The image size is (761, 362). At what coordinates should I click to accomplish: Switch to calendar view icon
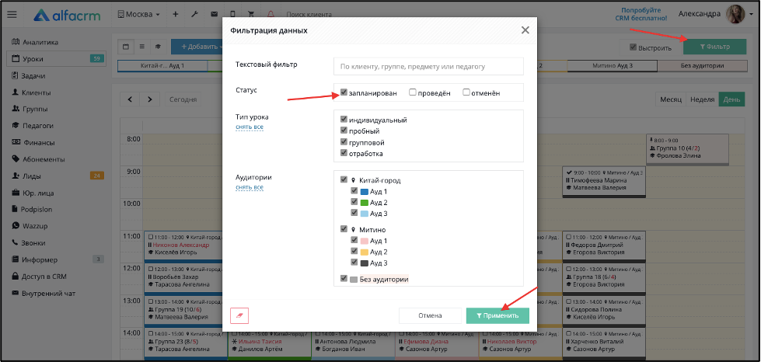point(126,47)
